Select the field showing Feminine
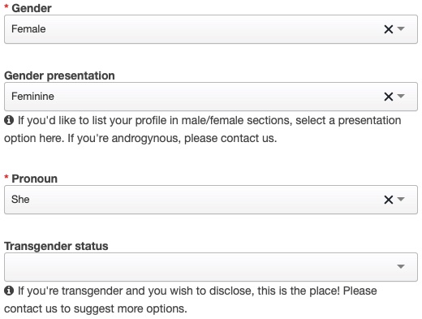Screen dimensions: 422x319 [211, 97]
